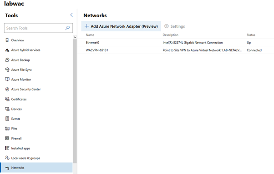Image resolution: width=274 pixels, height=174 pixels.
Task: Sort by the Name column header
Action: [90, 35]
